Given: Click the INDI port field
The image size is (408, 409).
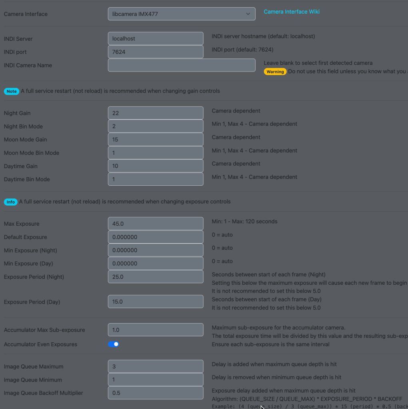Looking at the screenshot, I should [x=155, y=52].
